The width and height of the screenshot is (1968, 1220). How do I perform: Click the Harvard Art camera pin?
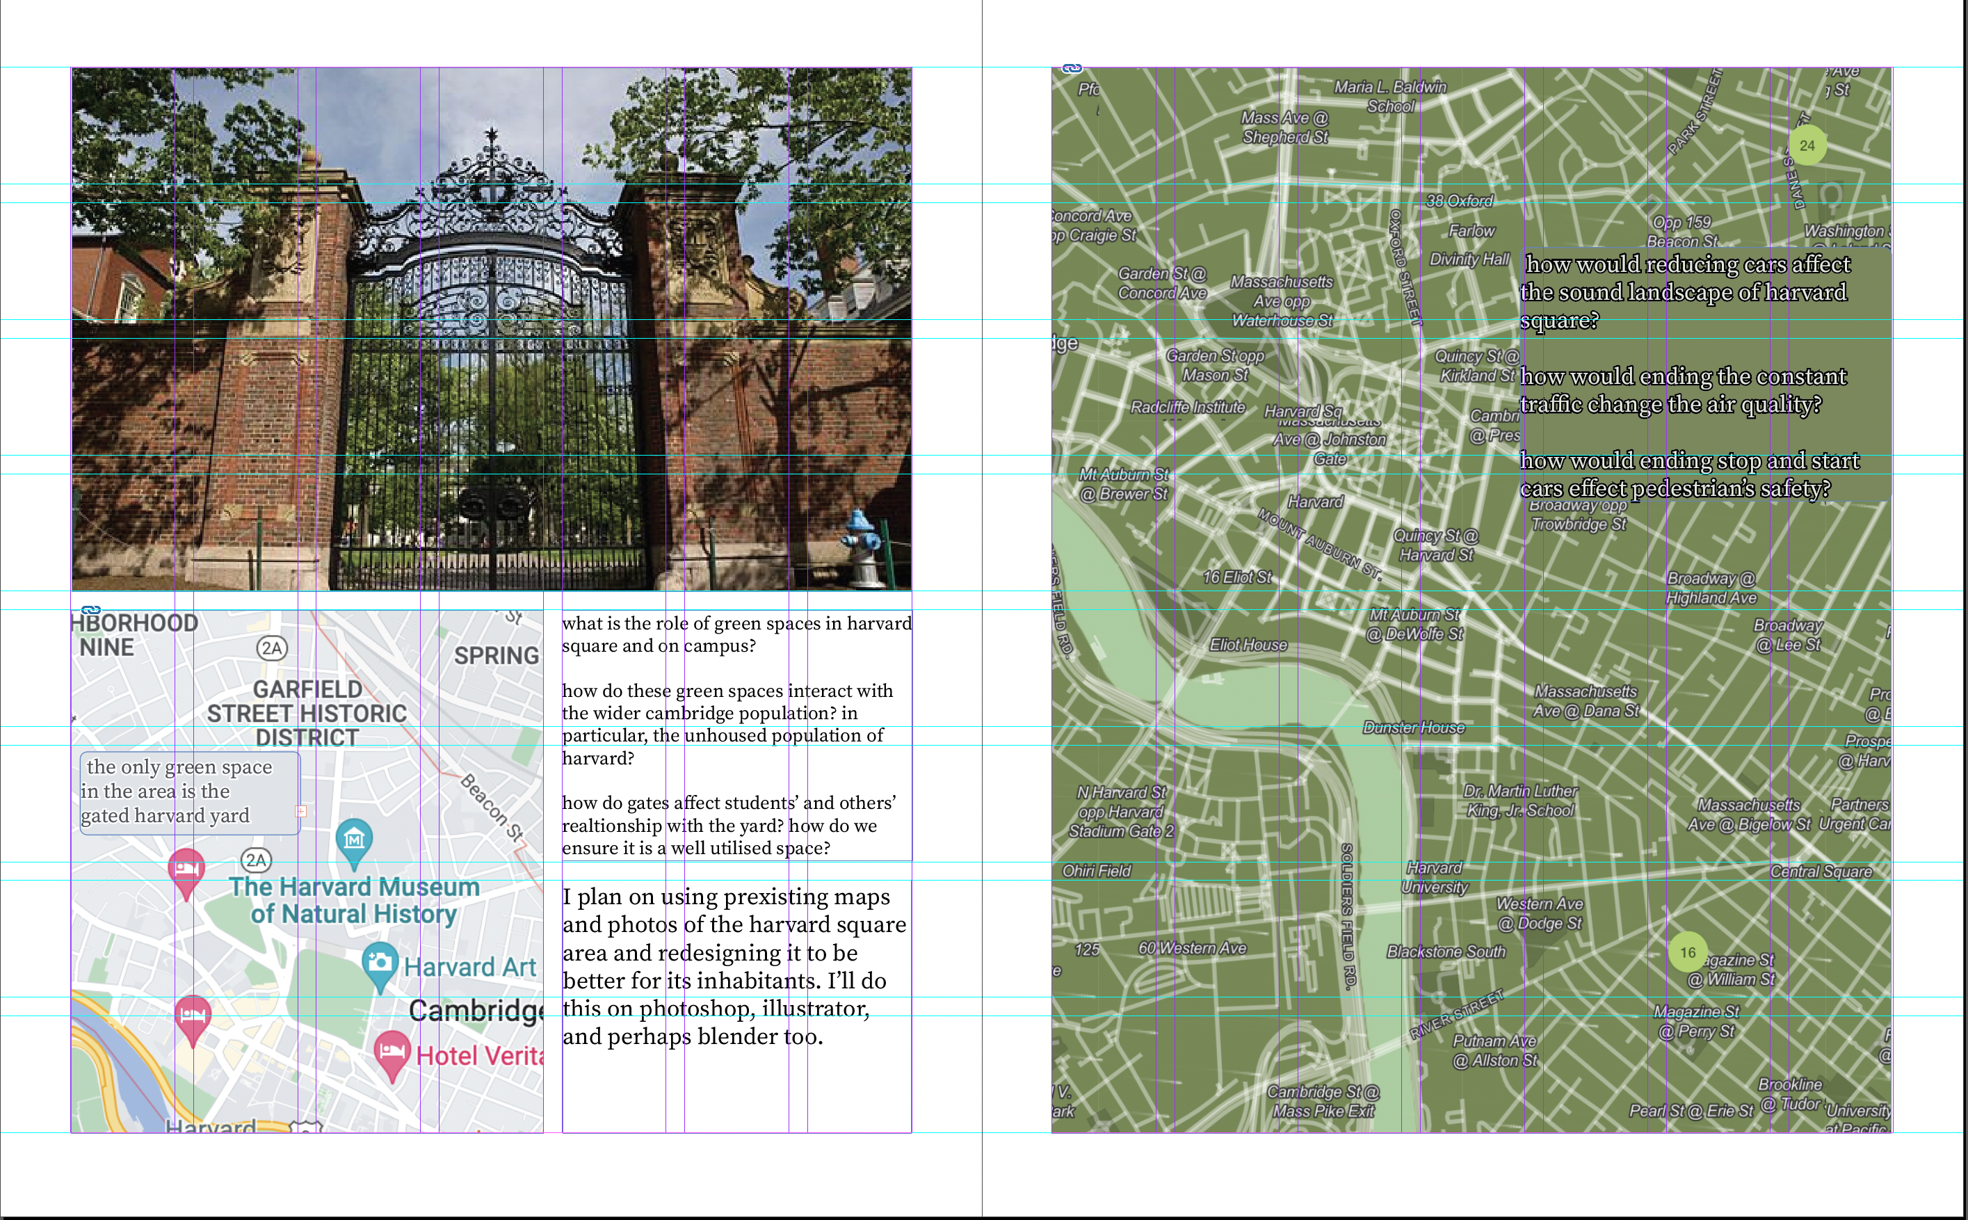pos(380,963)
